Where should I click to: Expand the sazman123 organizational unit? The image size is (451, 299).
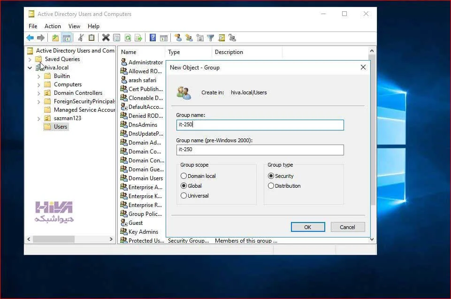38,119
